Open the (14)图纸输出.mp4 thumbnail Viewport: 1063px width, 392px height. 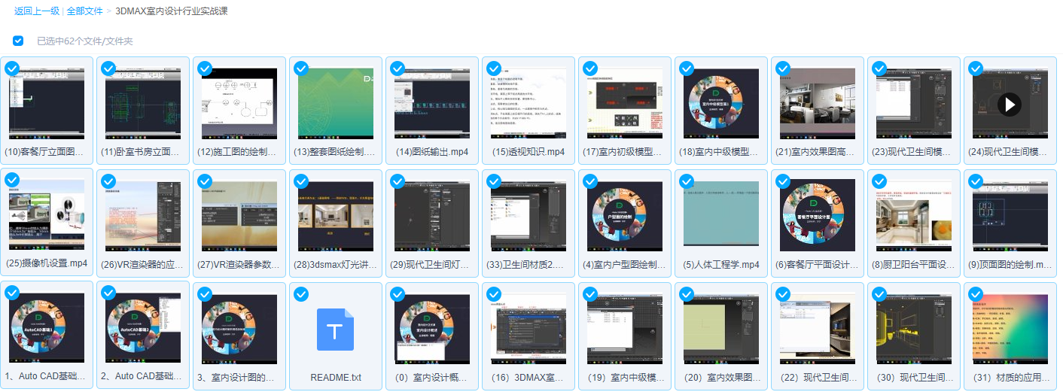click(431, 104)
